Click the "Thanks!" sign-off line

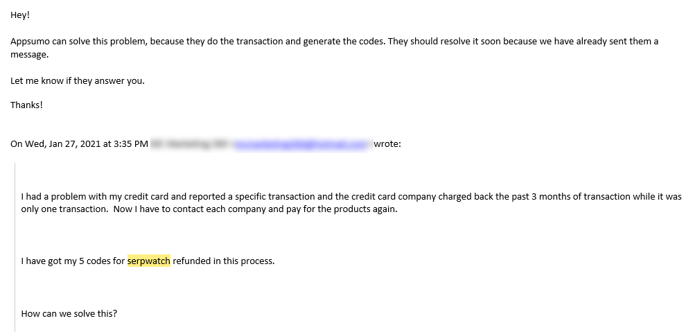(x=26, y=105)
